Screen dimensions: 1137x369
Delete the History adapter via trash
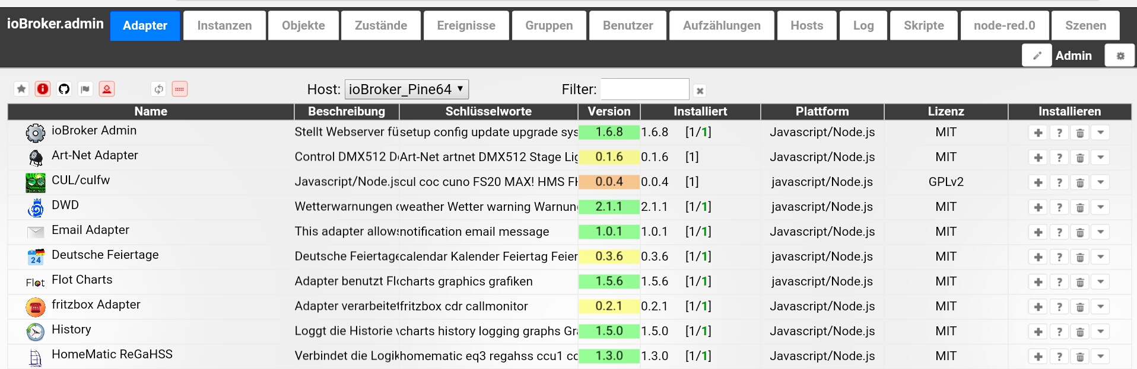[x=1080, y=332]
